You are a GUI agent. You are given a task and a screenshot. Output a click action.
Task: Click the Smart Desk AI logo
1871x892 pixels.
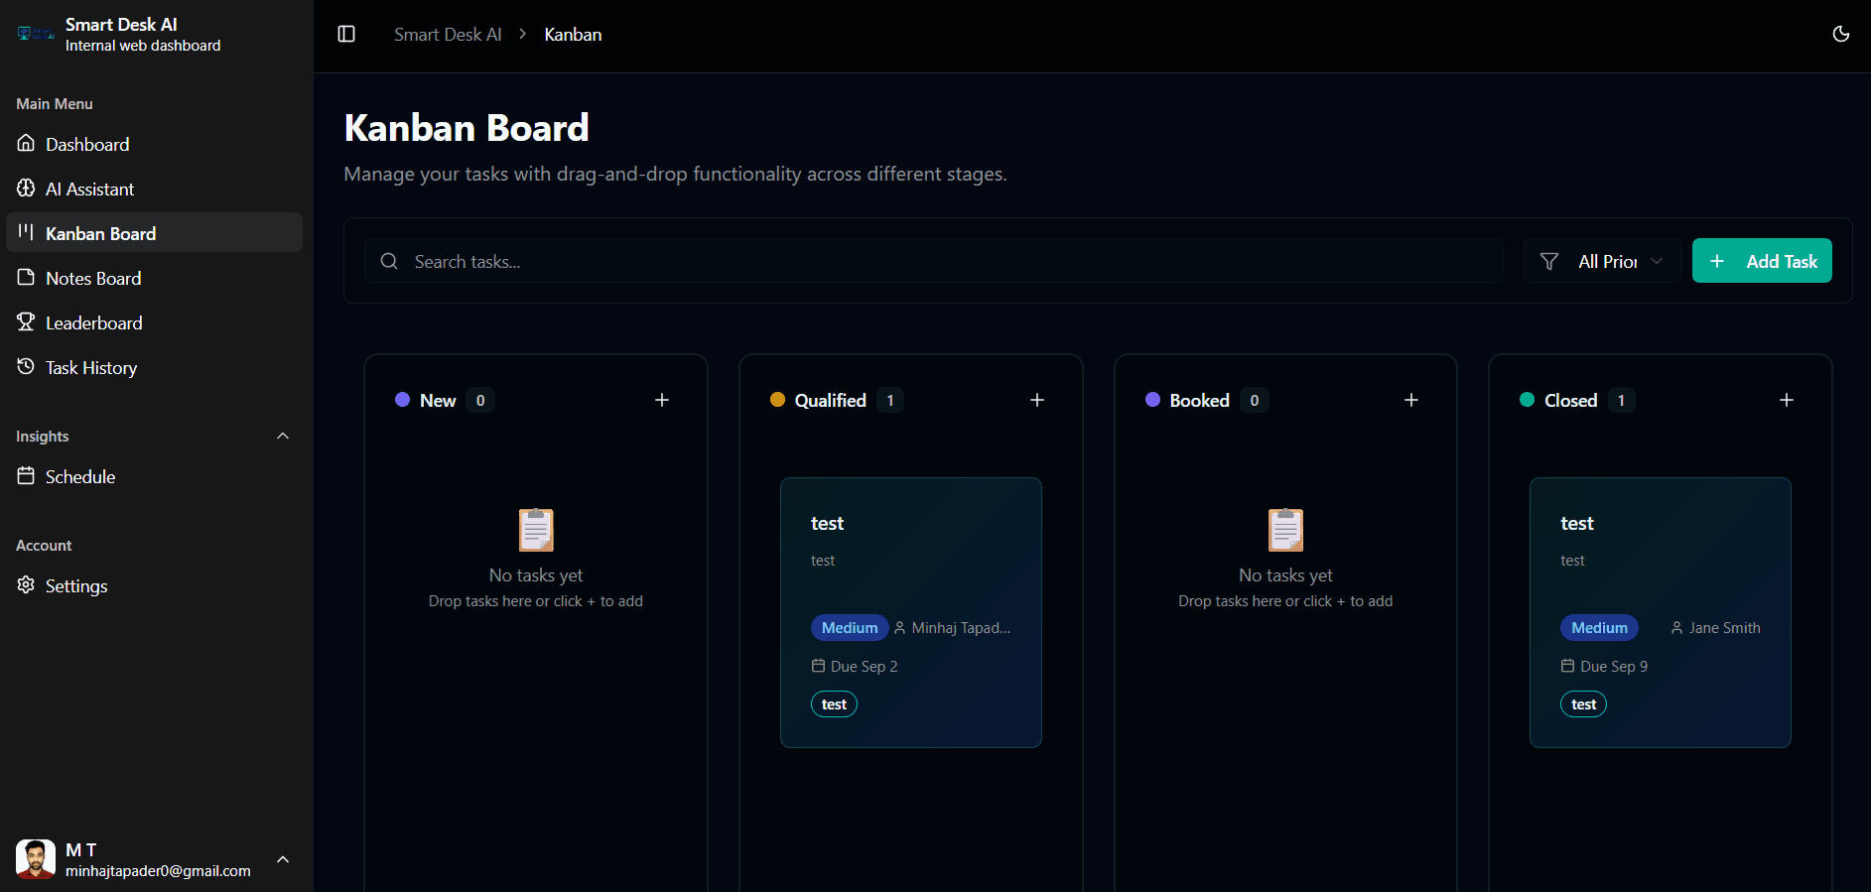click(36, 34)
